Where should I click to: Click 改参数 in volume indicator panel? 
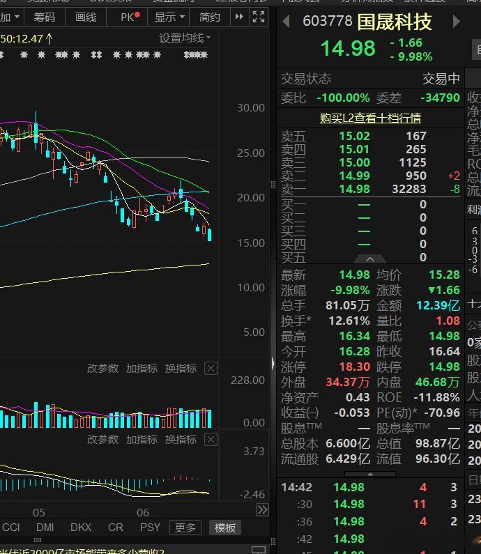(x=103, y=368)
